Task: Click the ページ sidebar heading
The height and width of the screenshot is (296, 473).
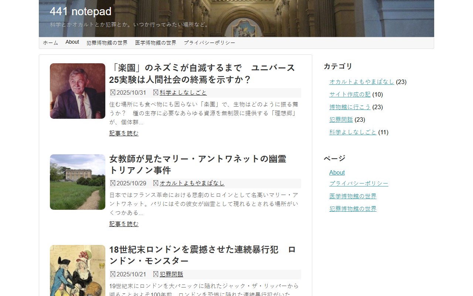Action: click(334, 158)
